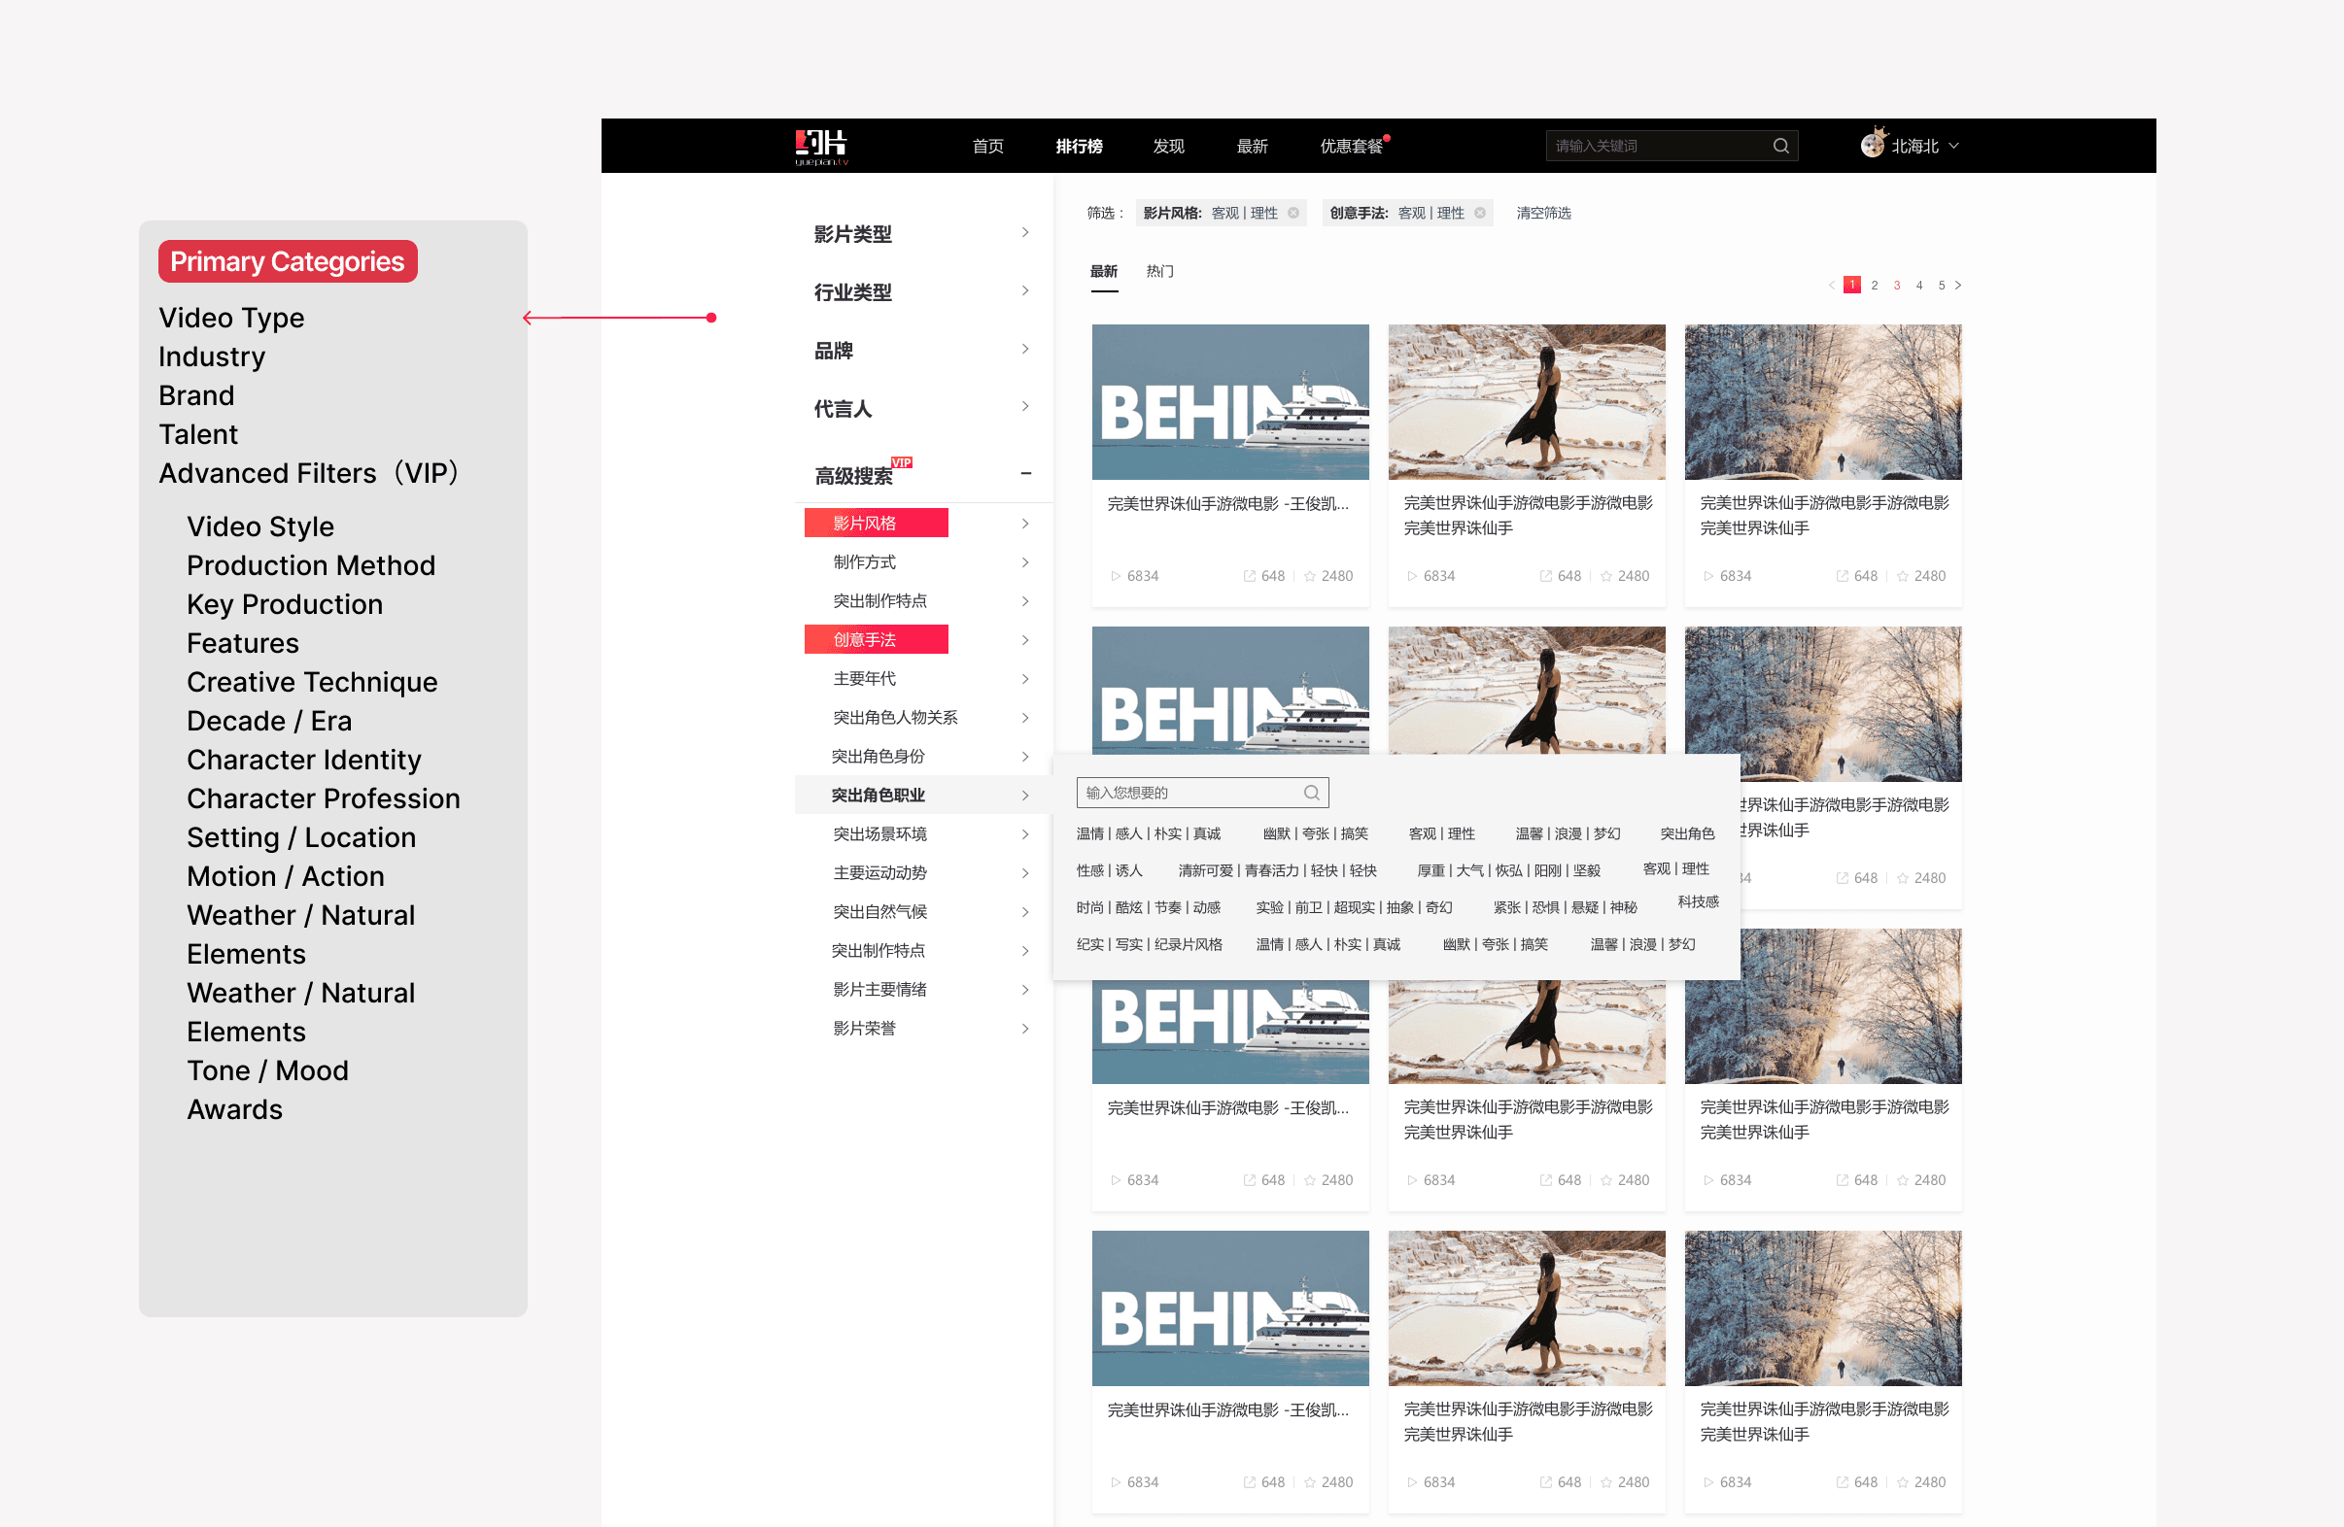This screenshot has width=2344, height=1527.
Task: Go to page 2
Action: [x=1875, y=286]
